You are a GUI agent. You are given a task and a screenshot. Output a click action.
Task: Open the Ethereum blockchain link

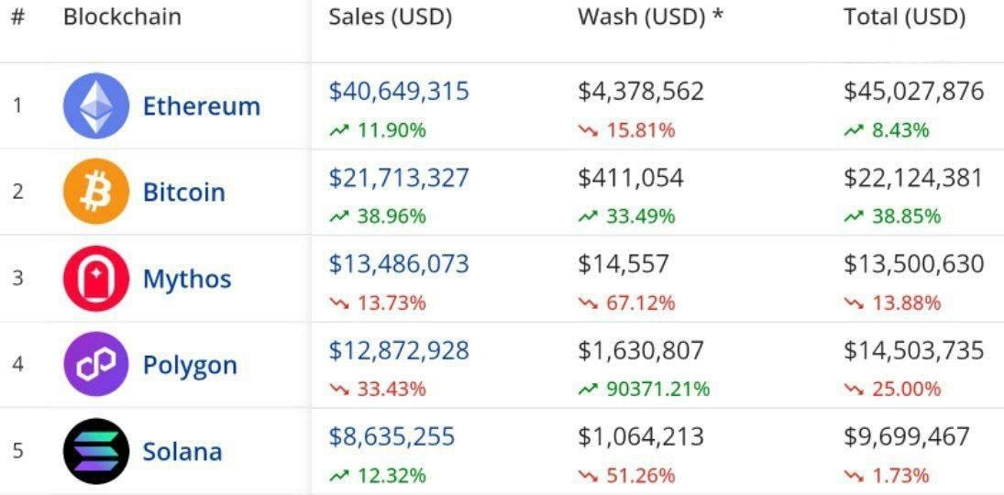[201, 106]
